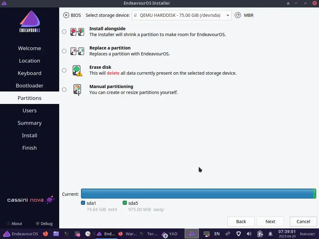The image size is (319, 239).
Task: Click the Erase disk warning icon
Action: coord(77,71)
